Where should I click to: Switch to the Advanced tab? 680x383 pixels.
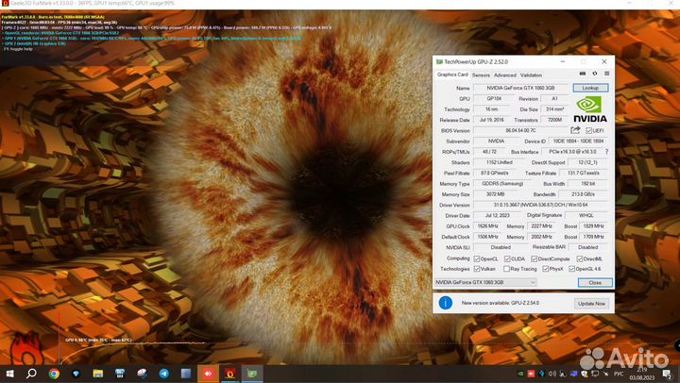505,75
